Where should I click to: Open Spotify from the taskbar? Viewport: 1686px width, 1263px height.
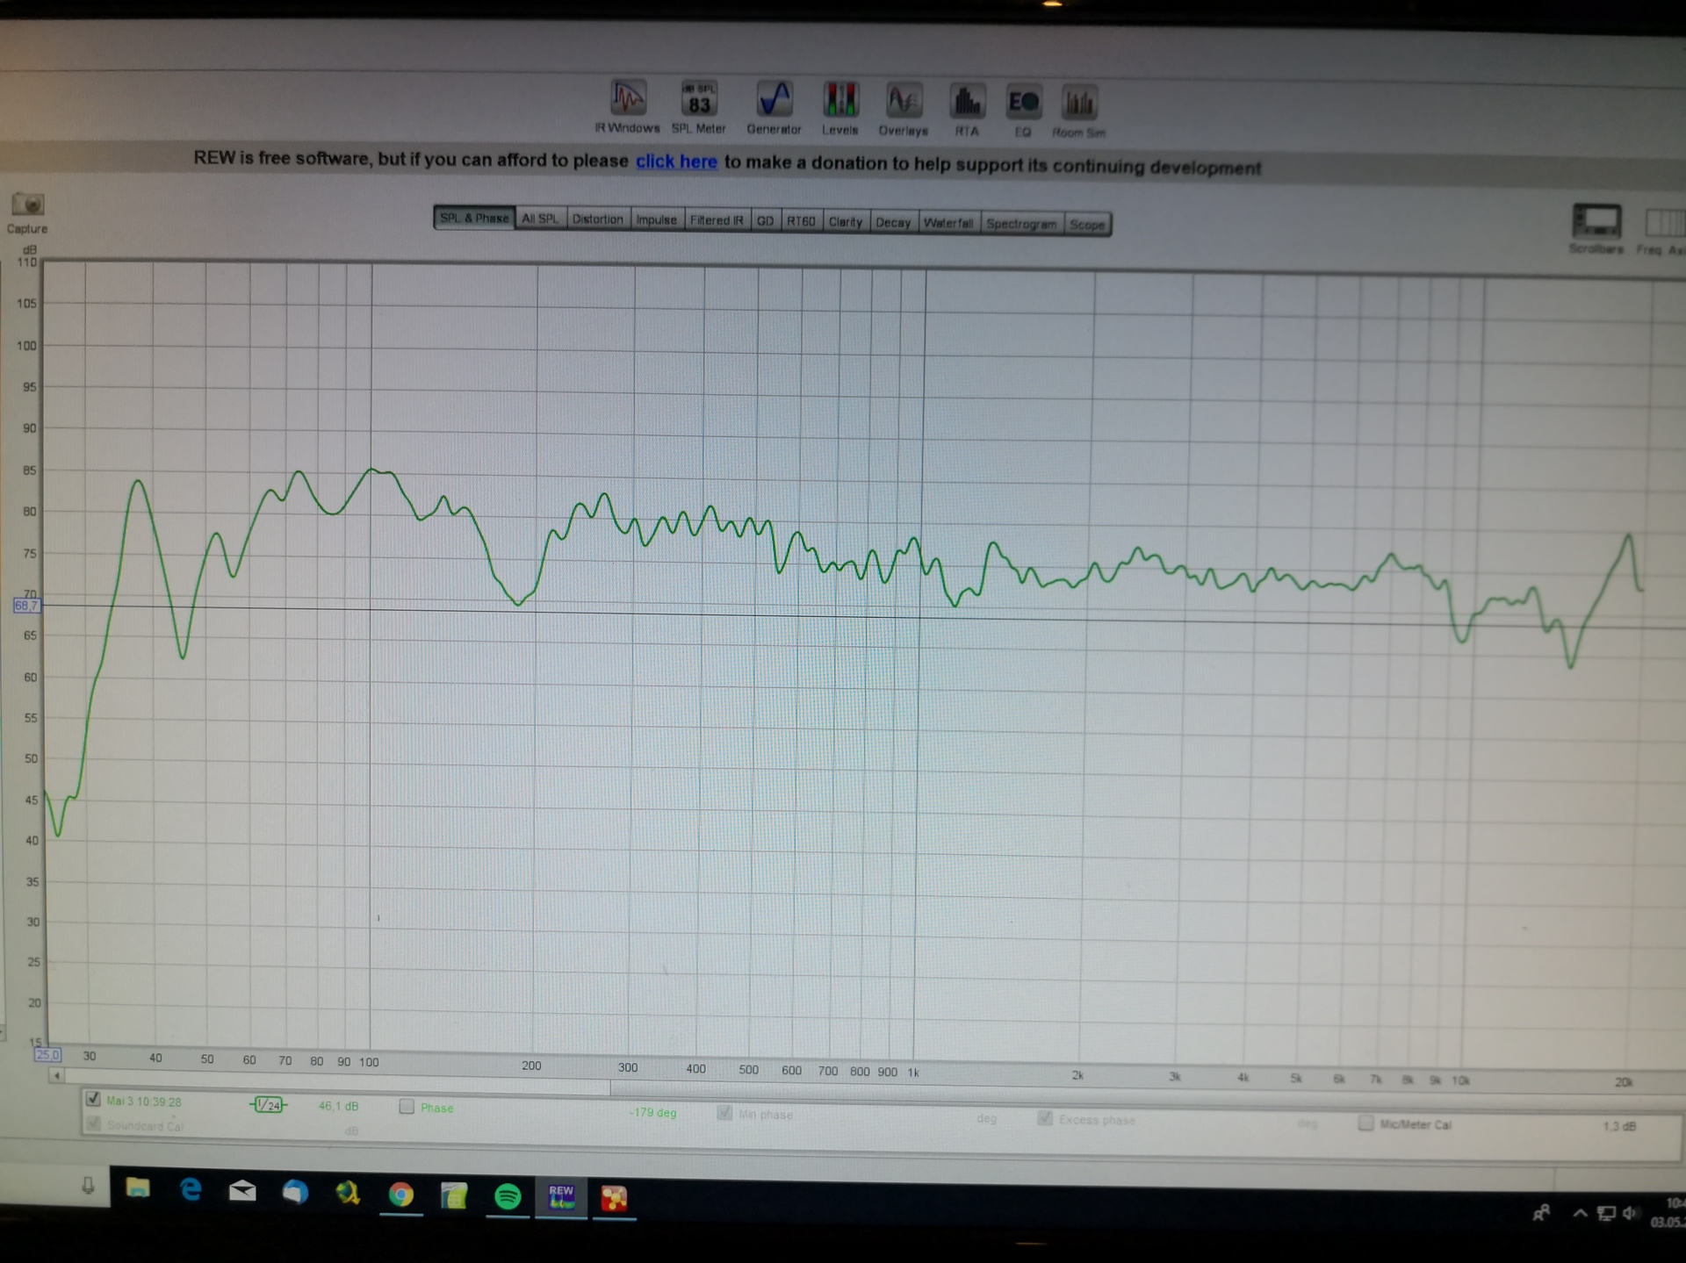click(x=508, y=1196)
